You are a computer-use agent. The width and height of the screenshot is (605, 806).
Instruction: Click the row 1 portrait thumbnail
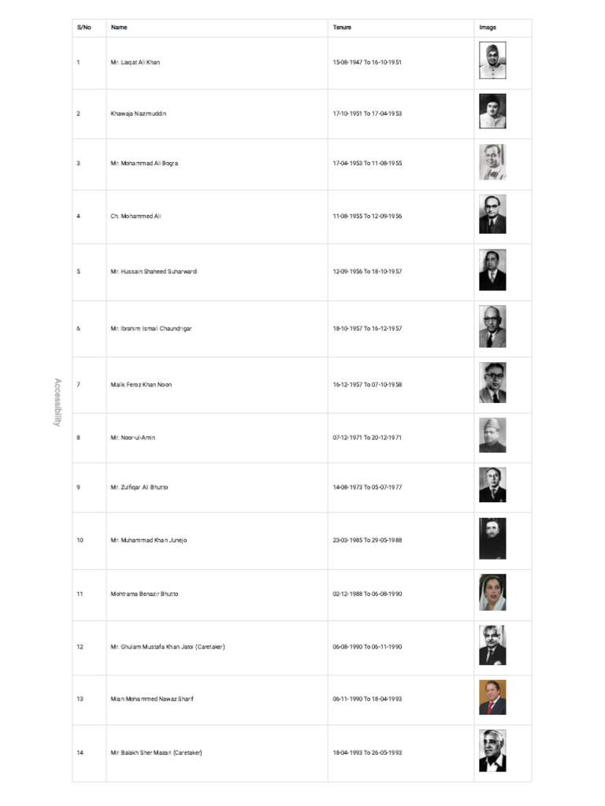point(492,61)
